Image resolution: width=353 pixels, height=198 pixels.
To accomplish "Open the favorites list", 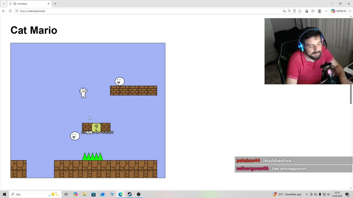I will tap(313, 11).
